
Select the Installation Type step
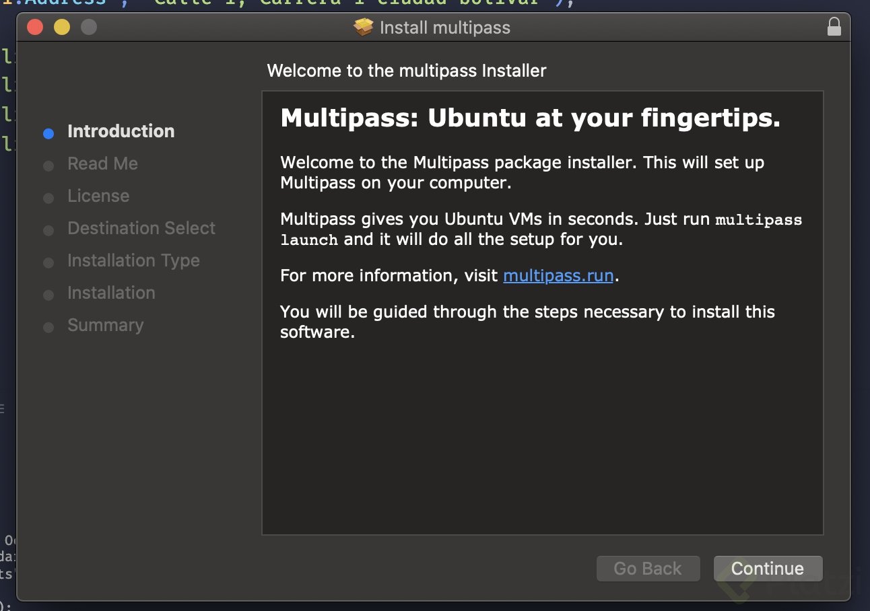[133, 260]
